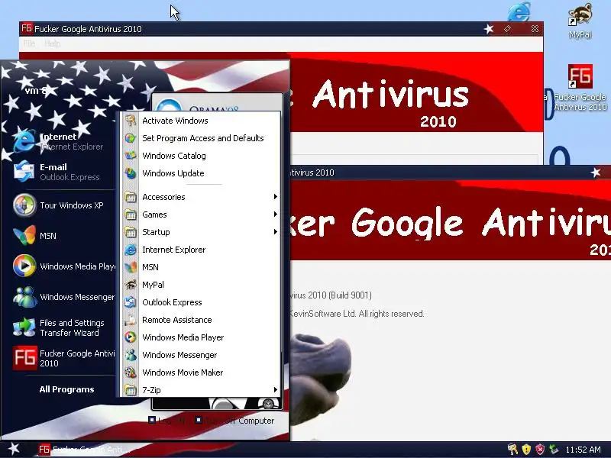Click Windows Messenger icon in programs list
This screenshot has height=458, width=611.
point(131,355)
